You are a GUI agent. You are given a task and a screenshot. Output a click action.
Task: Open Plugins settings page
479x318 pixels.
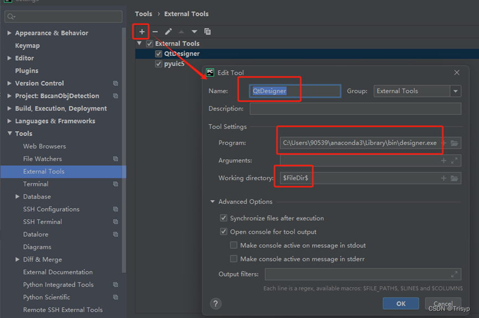pyautogui.click(x=27, y=70)
